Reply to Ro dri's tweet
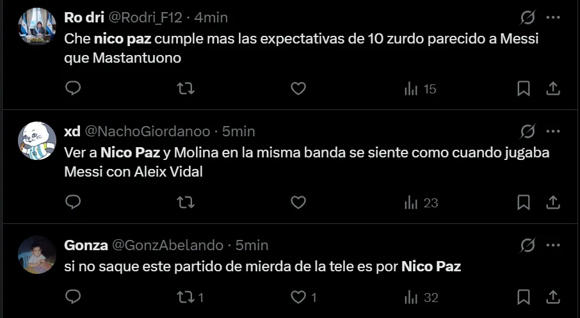The width and height of the screenshot is (580, 318). click(74, 88)
